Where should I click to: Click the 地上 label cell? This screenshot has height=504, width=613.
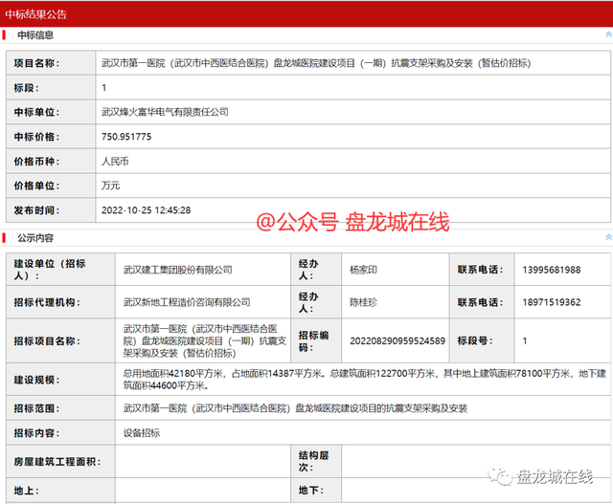pos(60,490)
